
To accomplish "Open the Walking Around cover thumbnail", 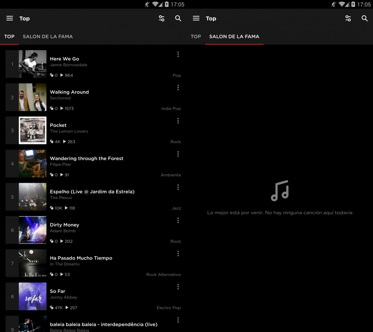I will pyautogui.click(x=33, y=97).
